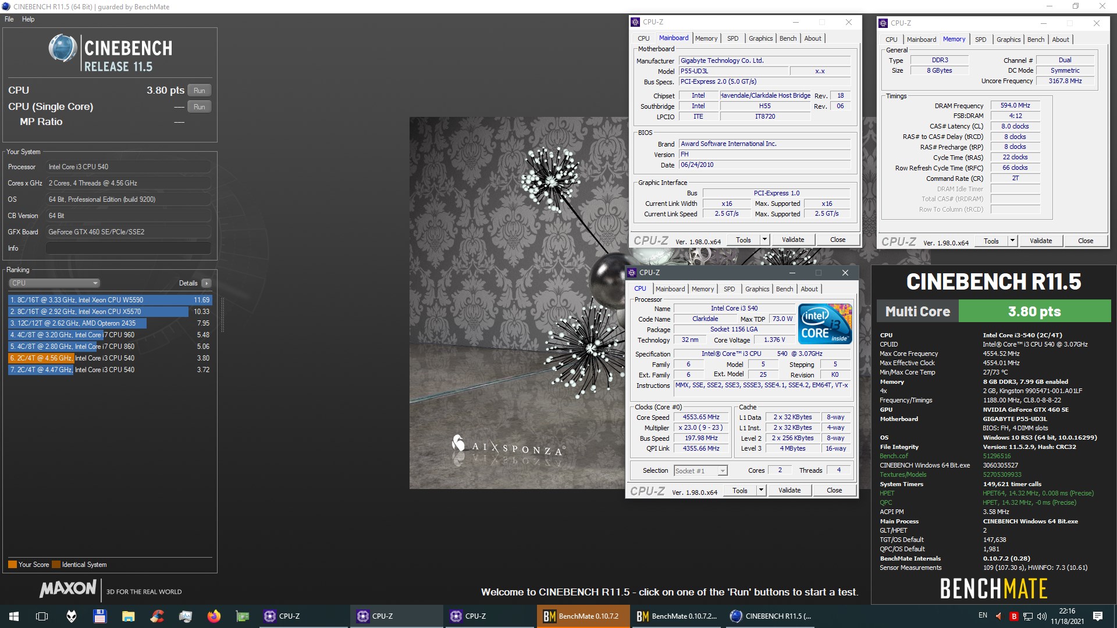Click Validate in Memory CPU-Z window

1041,241
